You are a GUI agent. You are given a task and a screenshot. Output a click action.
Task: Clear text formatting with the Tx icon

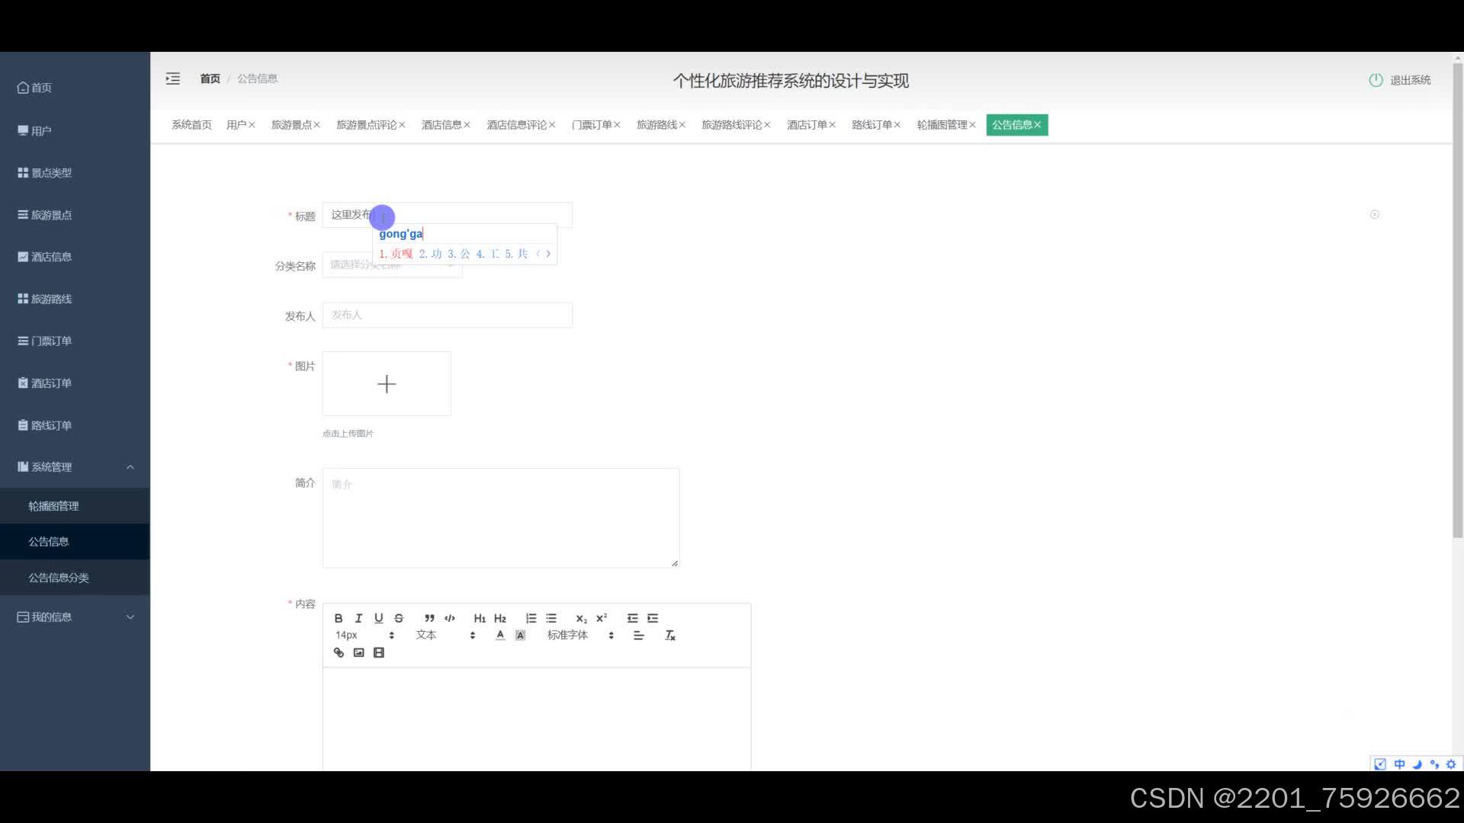(670, 635)
